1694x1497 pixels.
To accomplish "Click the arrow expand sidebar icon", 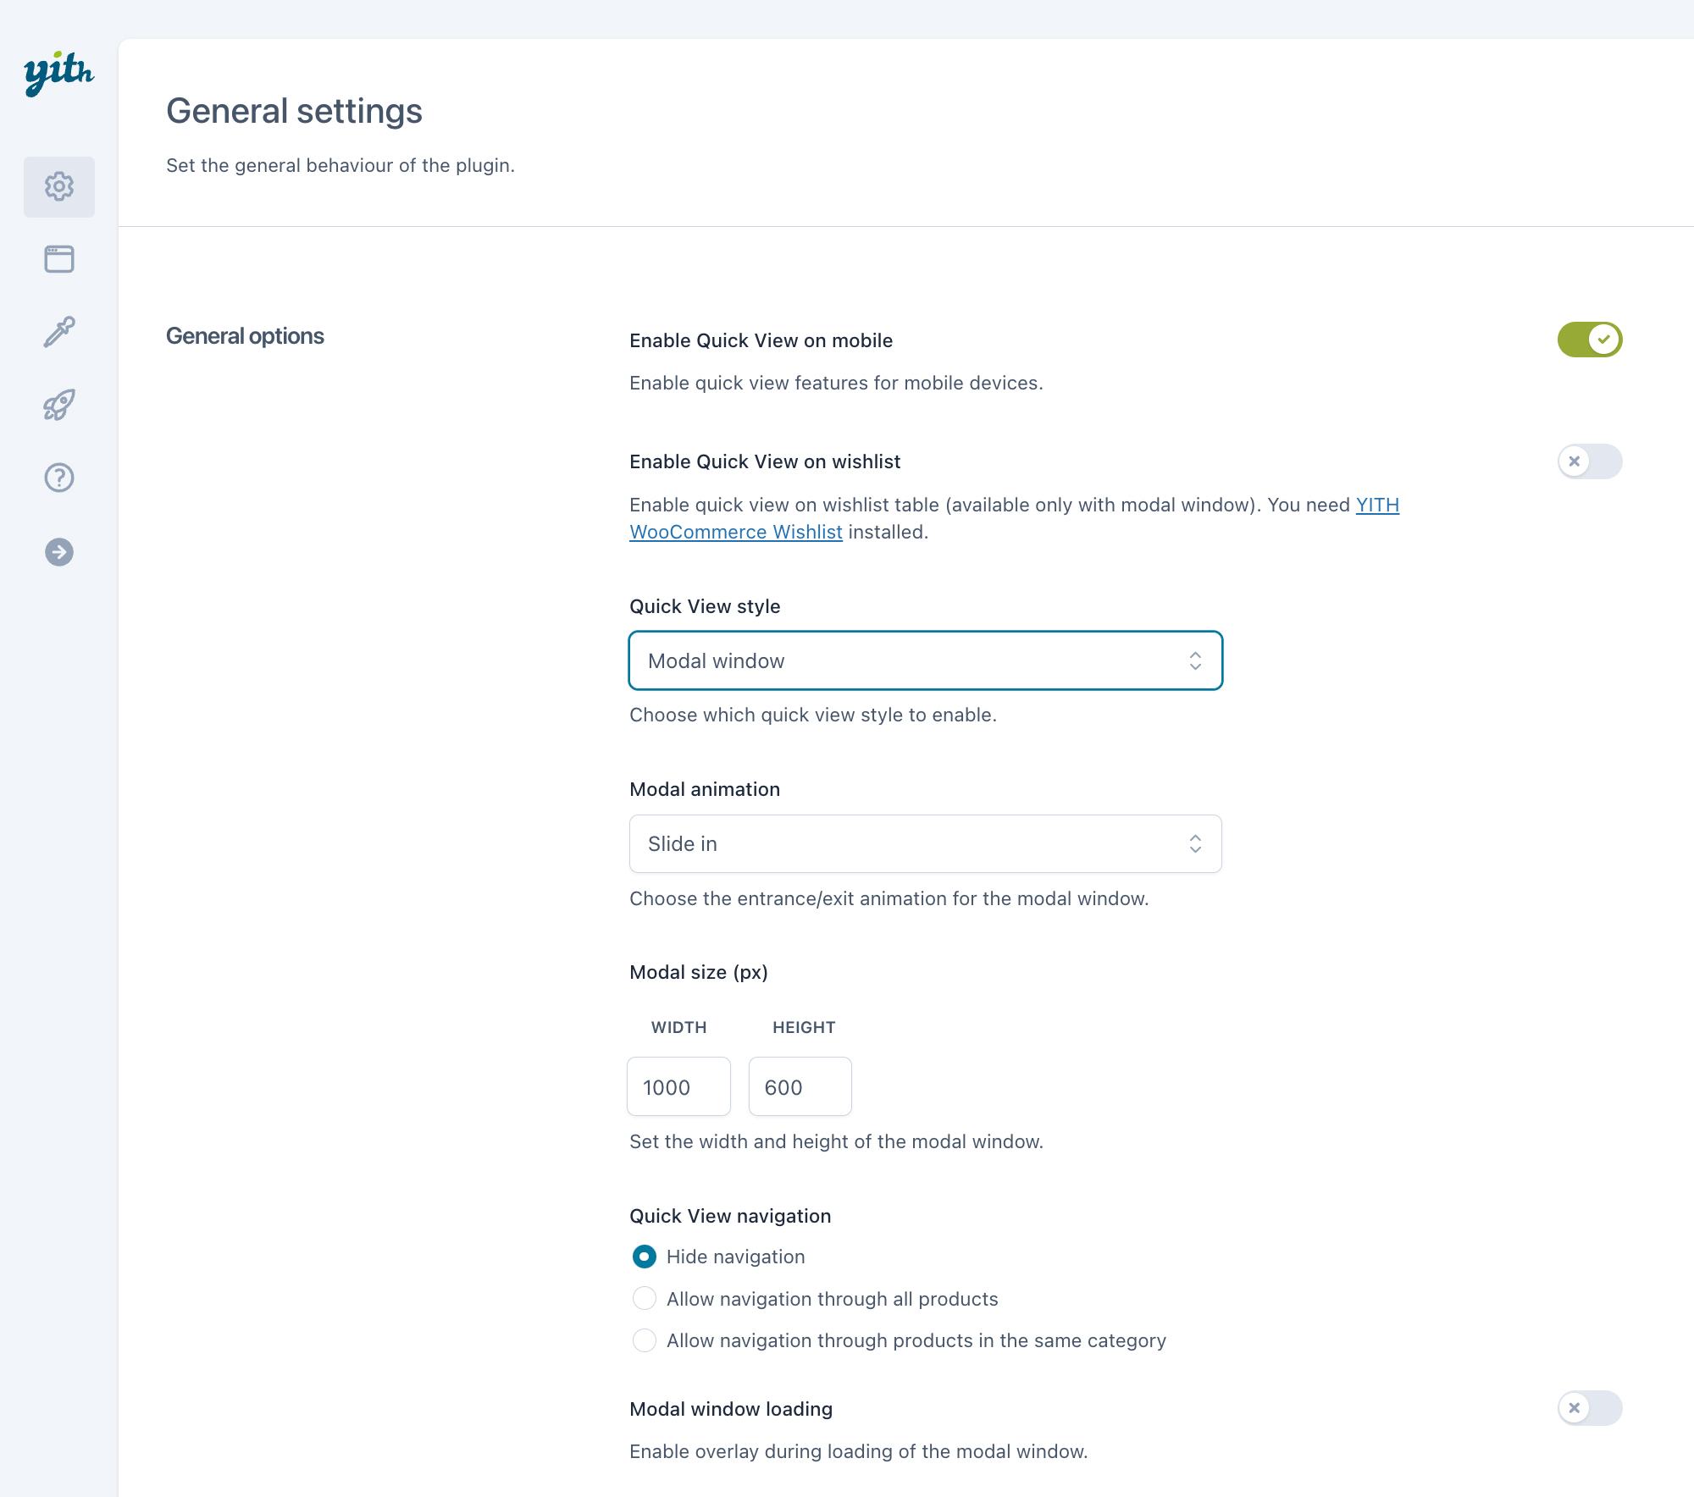I will coord(59,552).
